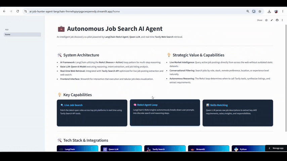Click the browser forward arrow
This screenshot has width=287, height=161.
11,11
